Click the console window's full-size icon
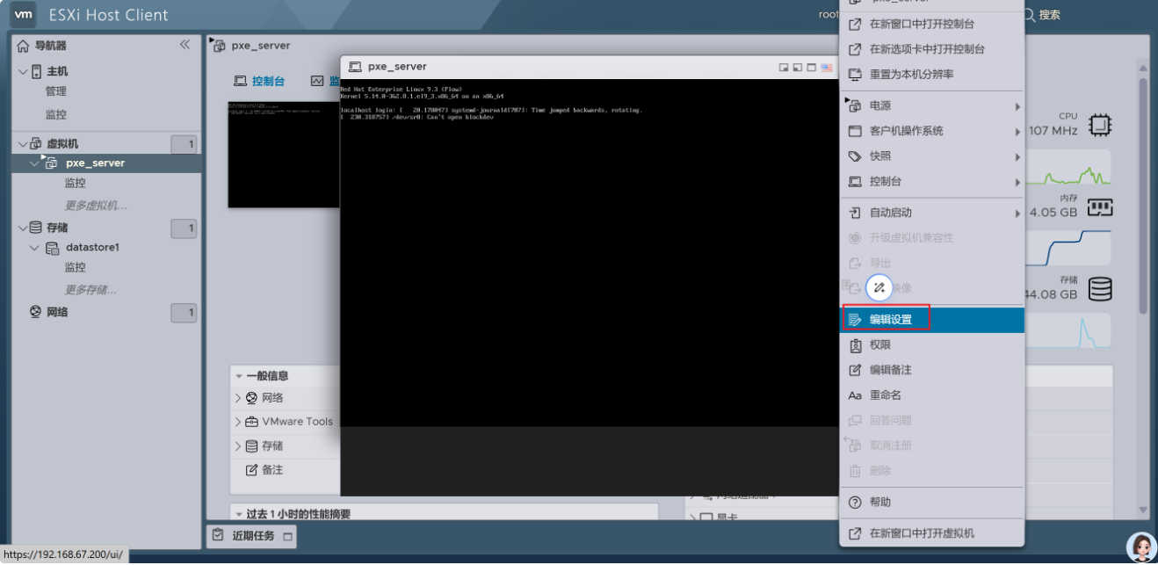Viewport: 1158px width, 565px height. click(811, 67)
